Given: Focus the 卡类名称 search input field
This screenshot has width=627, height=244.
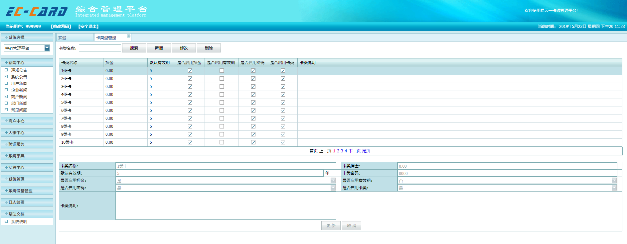Looking at the screenshot, I should tap(100, 48).
